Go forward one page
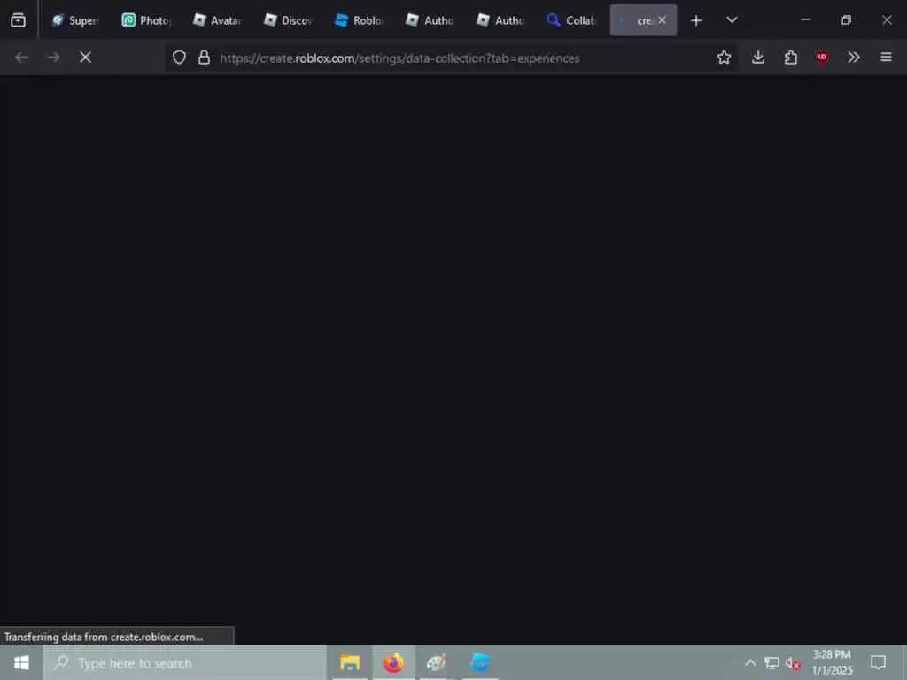907x680 pixels. click(54, 58)
